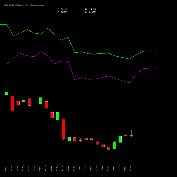Click the 01 Dec date axis label
177x177 pixels.
pos(40,169)
